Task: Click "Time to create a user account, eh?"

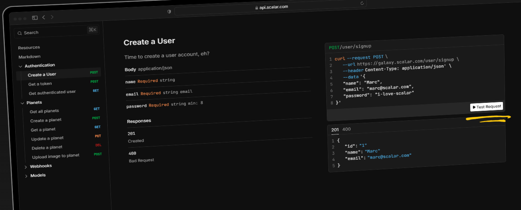Action: click(x=167, y=56)
